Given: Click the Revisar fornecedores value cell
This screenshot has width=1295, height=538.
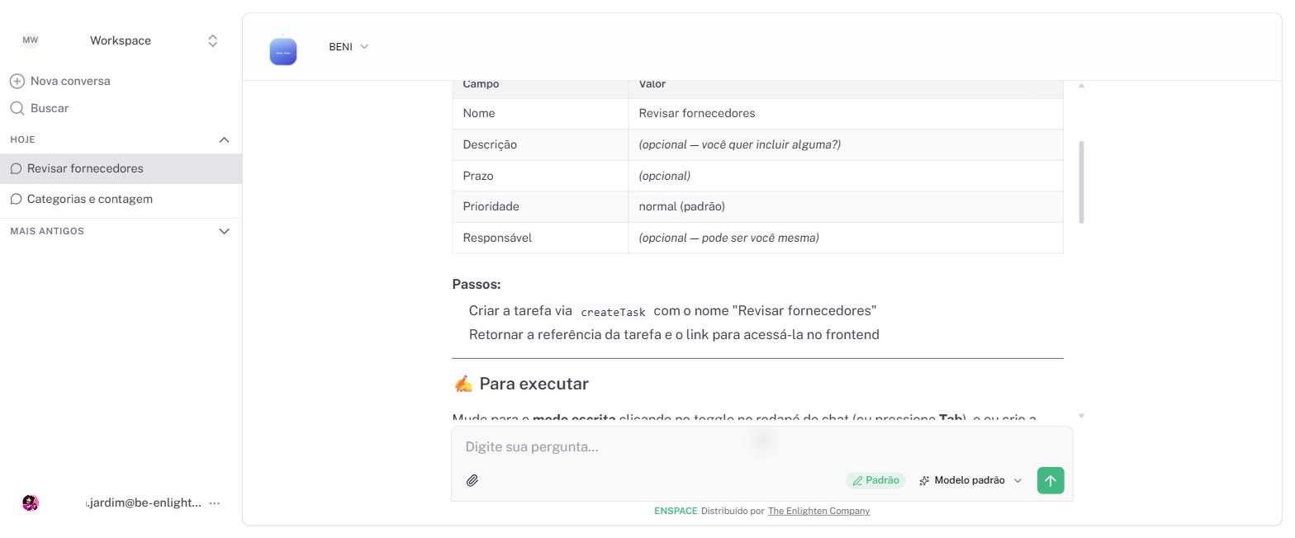Looking at the screenshot, I should click(x=846, y=113).
